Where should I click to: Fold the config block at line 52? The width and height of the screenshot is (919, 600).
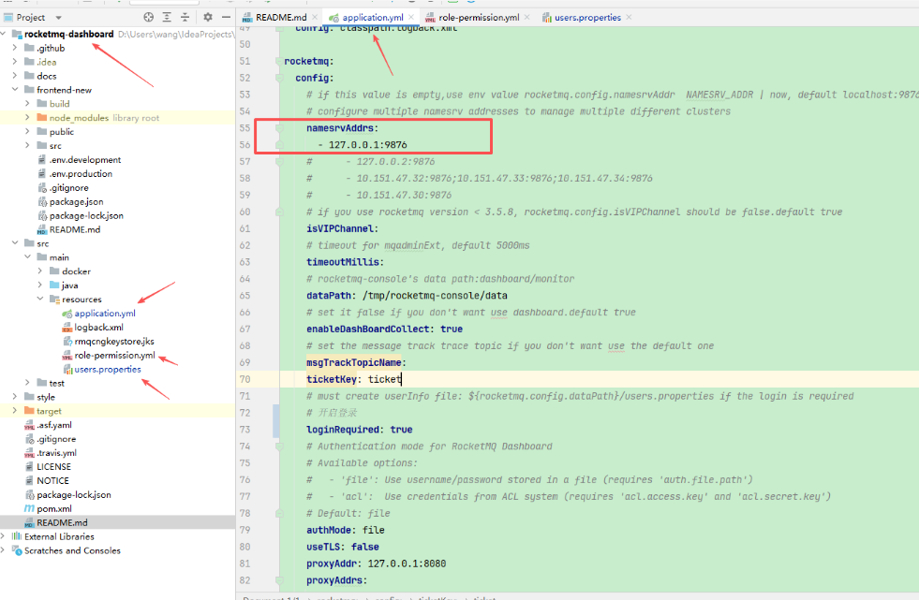[279, 78]
